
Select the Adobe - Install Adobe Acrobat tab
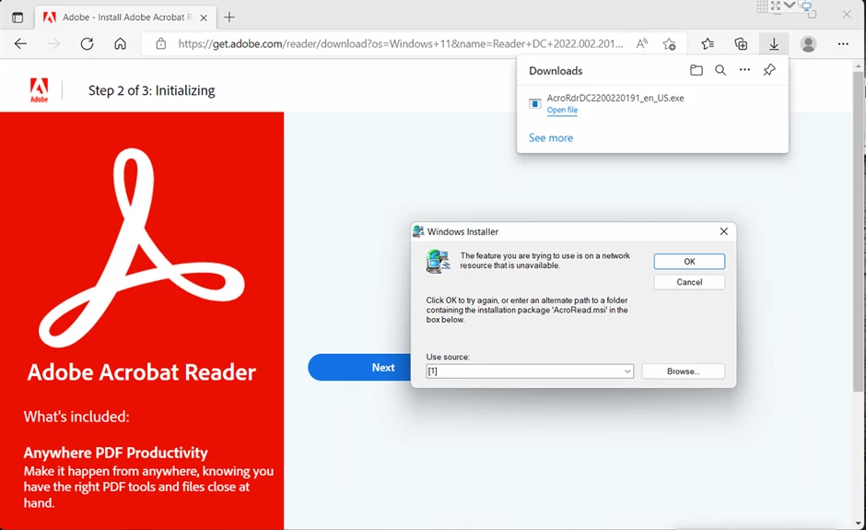click(x=126, y=18)
